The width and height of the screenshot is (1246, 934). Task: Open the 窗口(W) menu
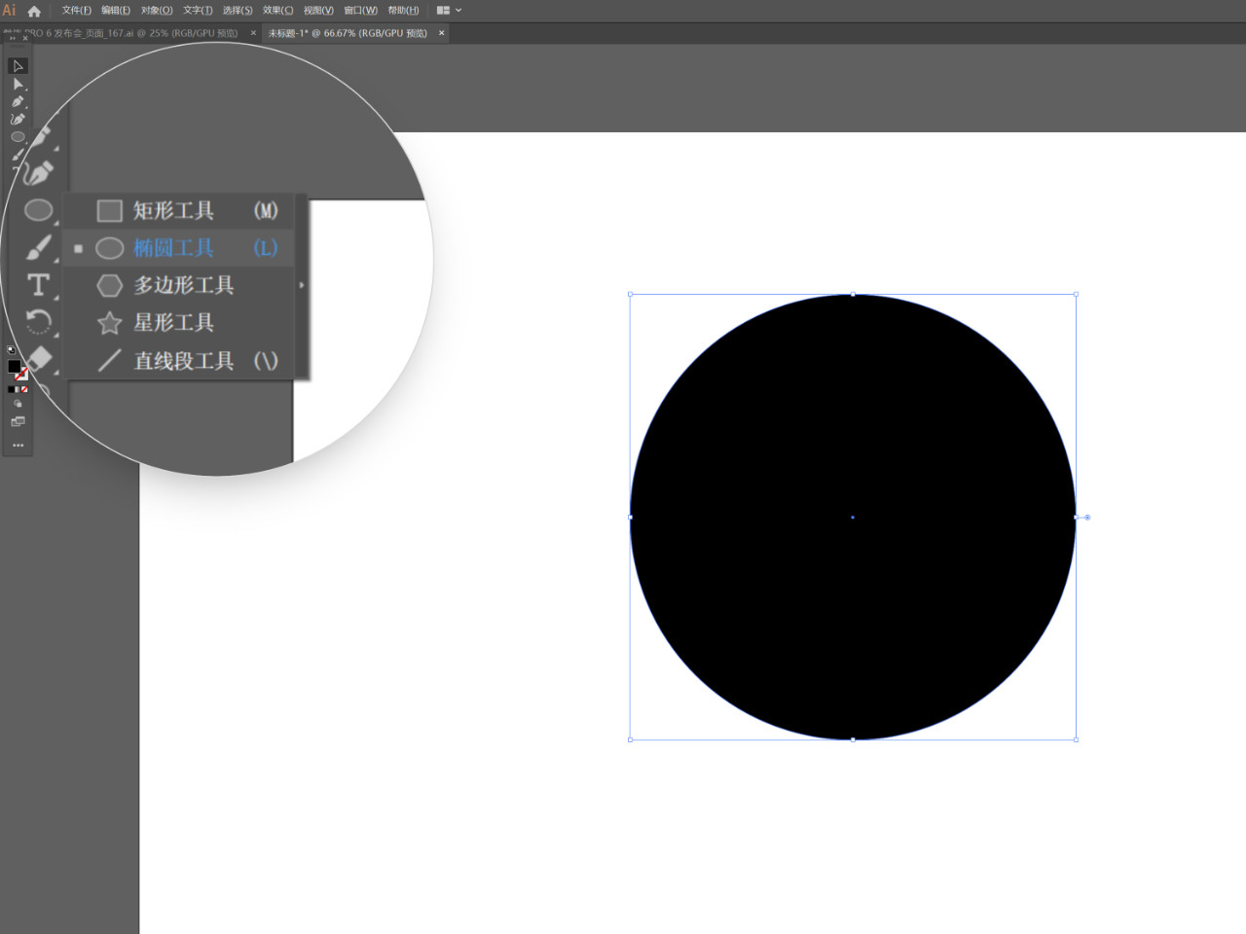[360, 11]
